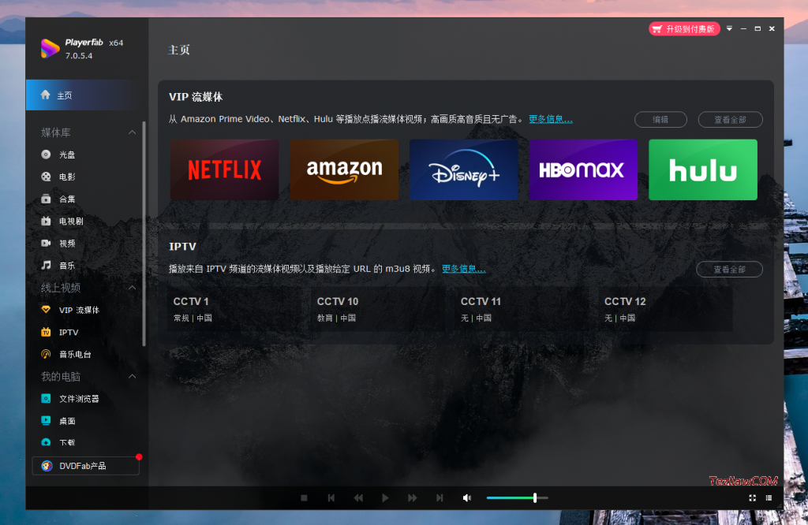Screen dimensions: 808x525
Task: Click the fast forward button
Action: click(412, 497)
